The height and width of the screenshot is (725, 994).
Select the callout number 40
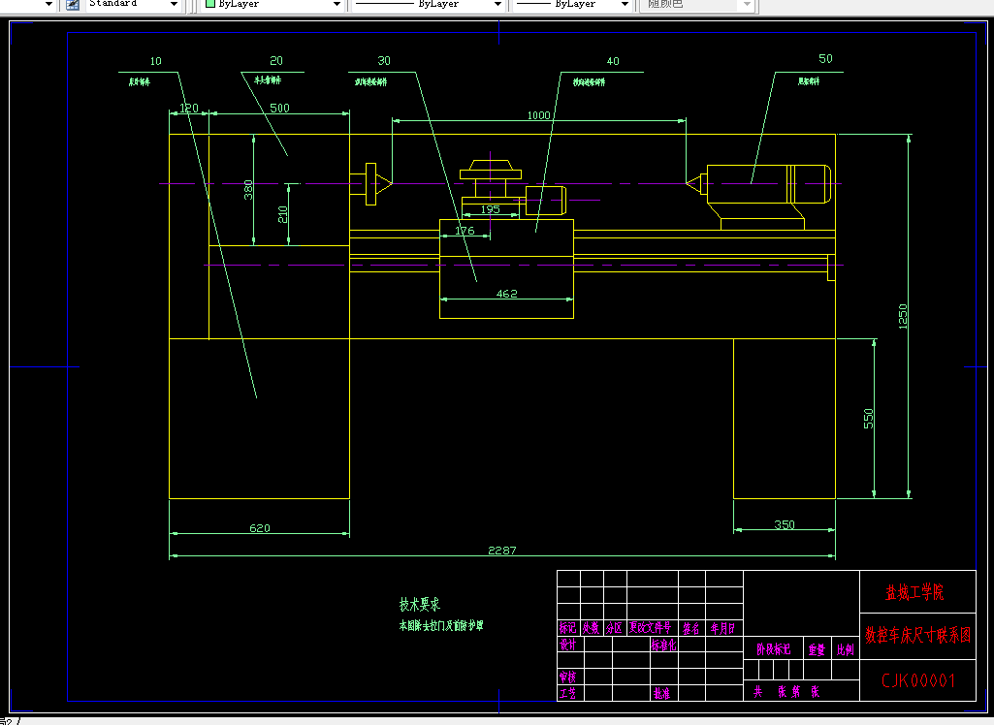coord(613,61)
